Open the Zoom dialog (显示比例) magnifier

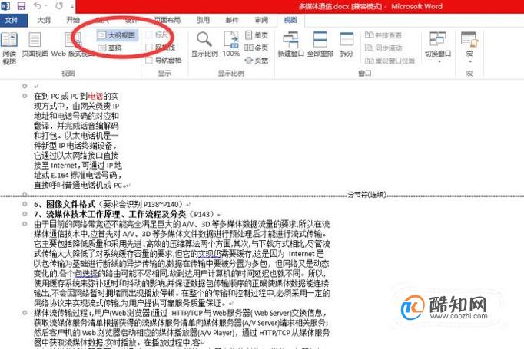pyautogui.click(x=204, y=44)
